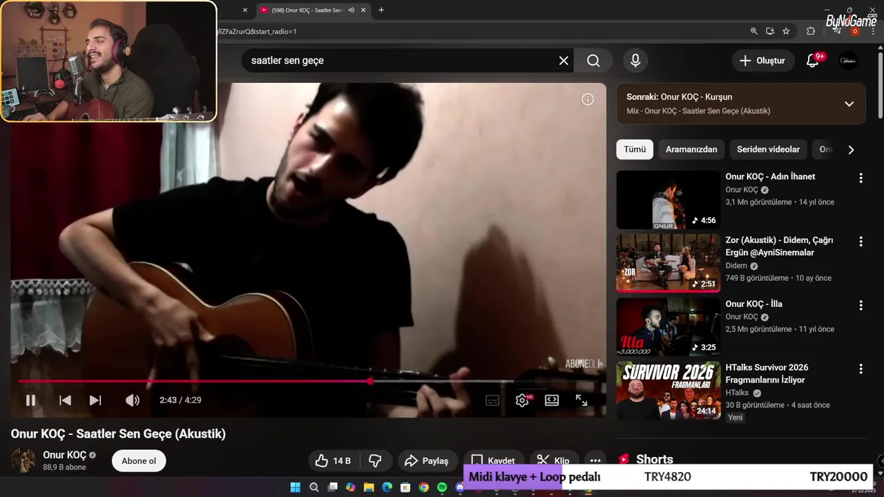Open options menu for Adın İhanet video
This screenshot has height=497, width=884.
861,178
